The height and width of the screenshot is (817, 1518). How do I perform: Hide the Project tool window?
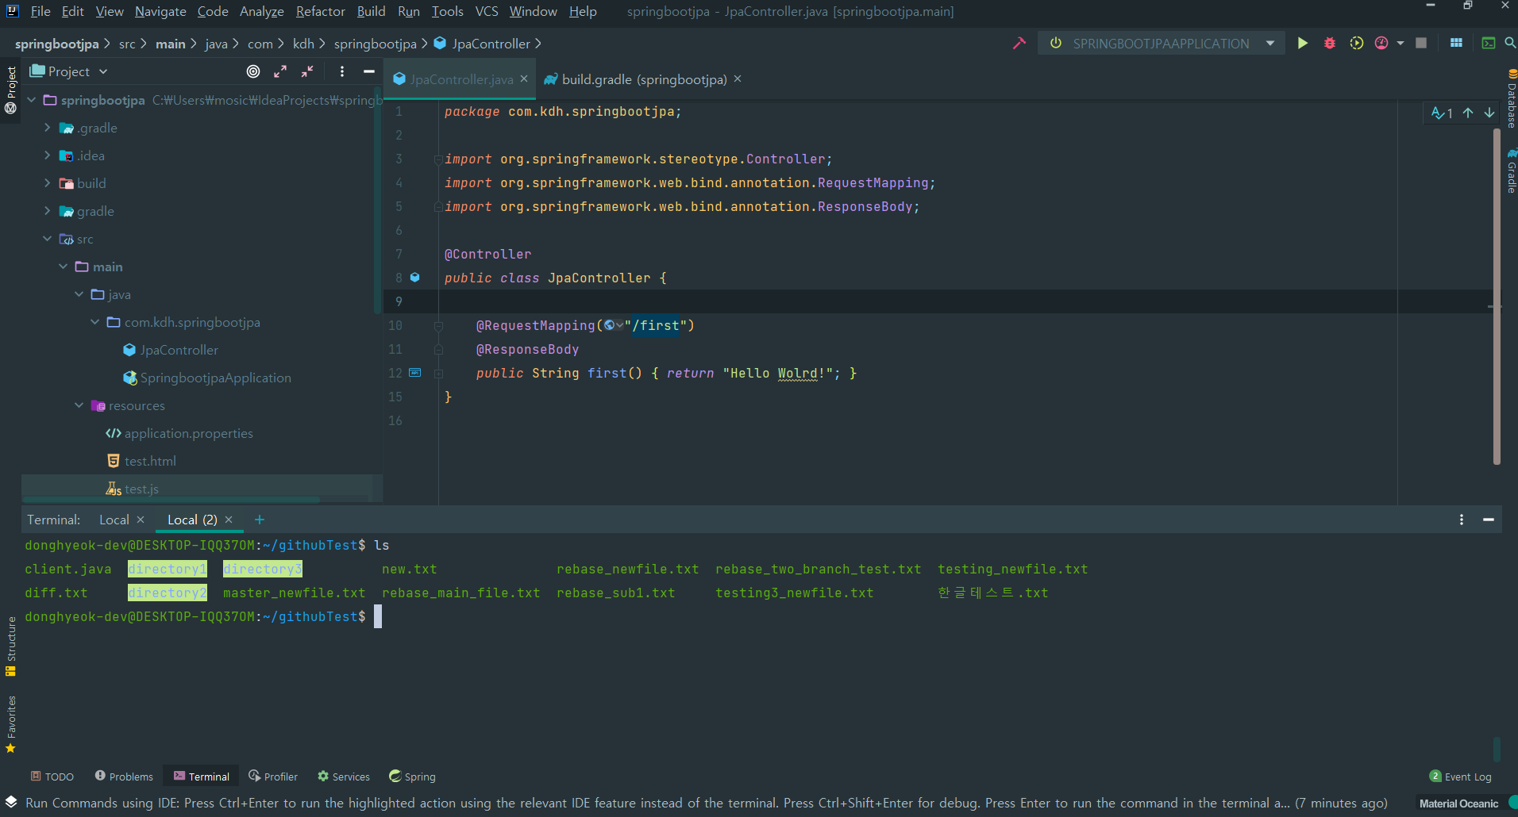tap(368, 71)
